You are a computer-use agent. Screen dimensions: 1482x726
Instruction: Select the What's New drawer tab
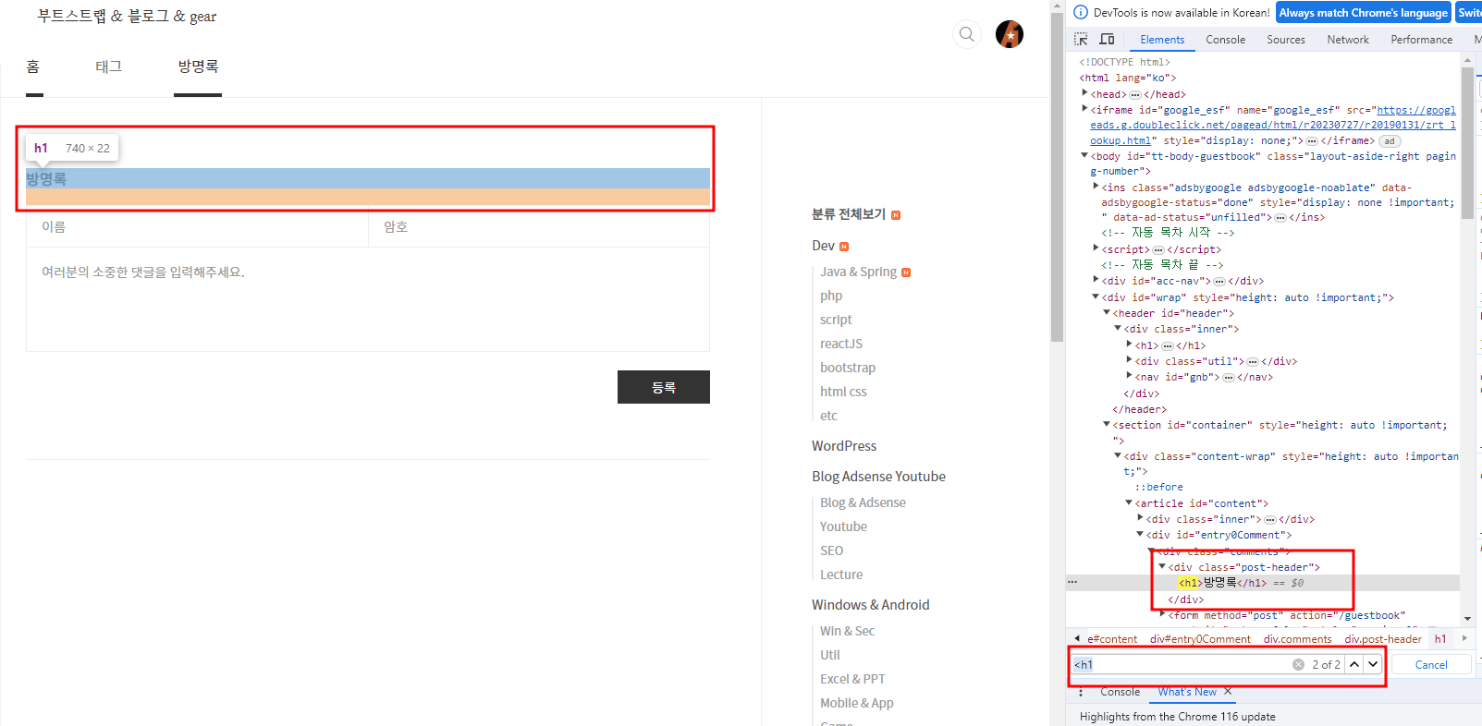(x=1187, y=692)
